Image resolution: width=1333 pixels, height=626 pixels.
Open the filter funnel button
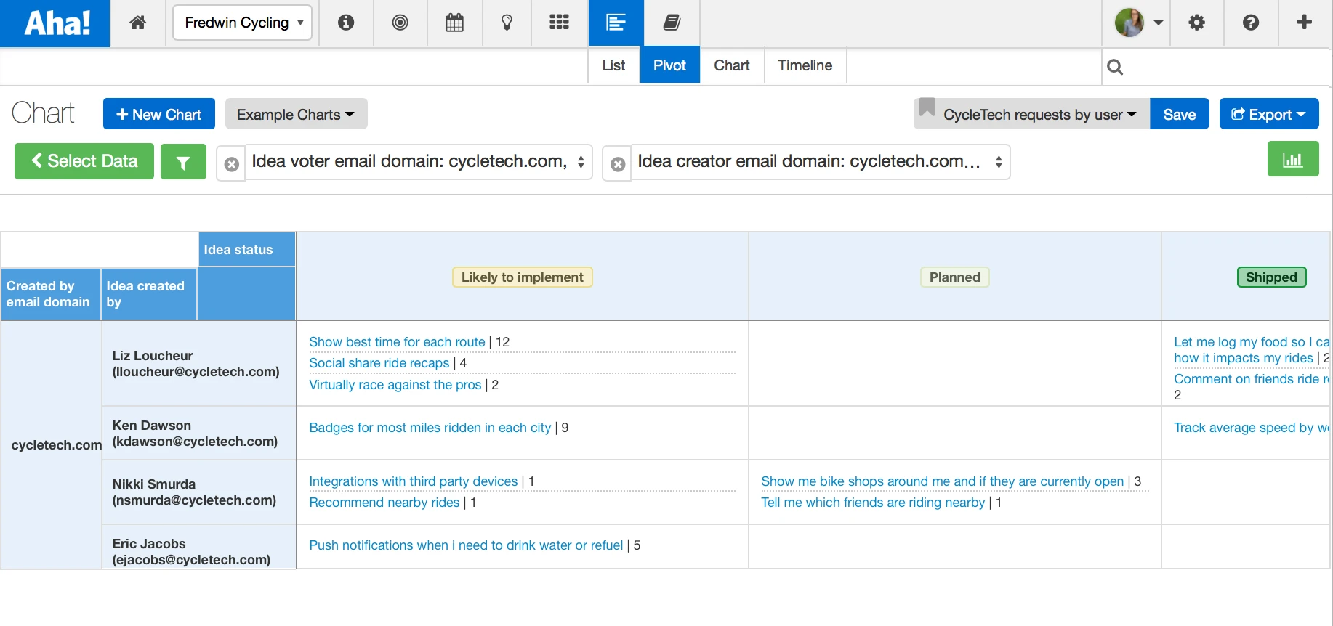click(183, 161)
